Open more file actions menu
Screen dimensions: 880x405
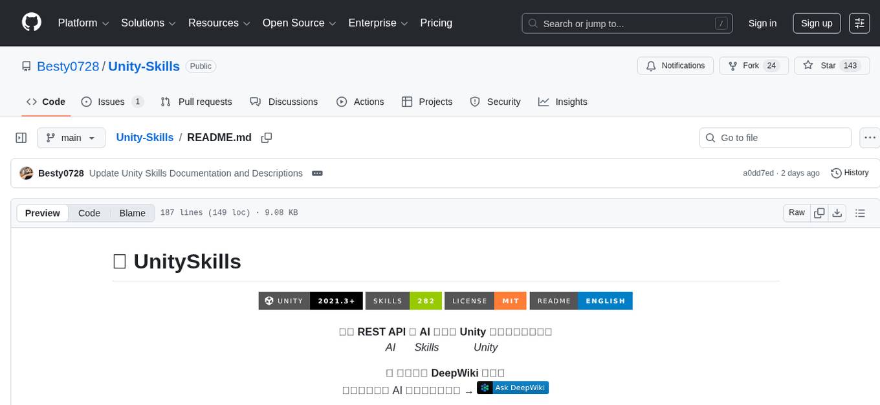click(x=870, y=138)
